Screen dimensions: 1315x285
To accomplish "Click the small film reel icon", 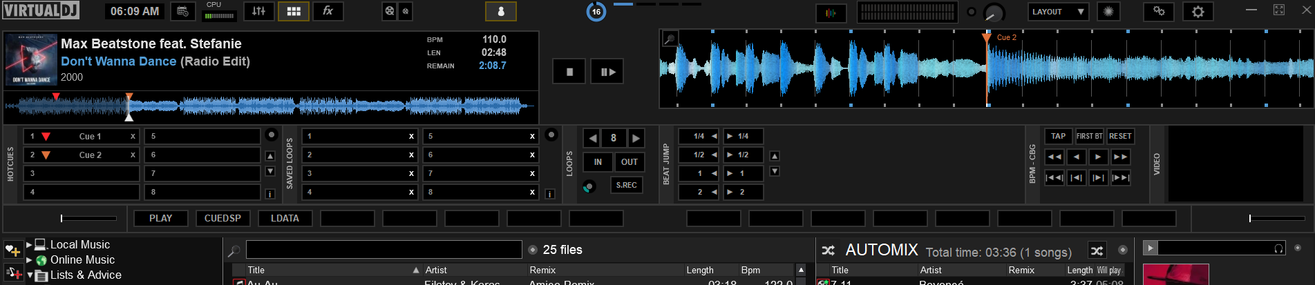I will (x=406, y=11).
